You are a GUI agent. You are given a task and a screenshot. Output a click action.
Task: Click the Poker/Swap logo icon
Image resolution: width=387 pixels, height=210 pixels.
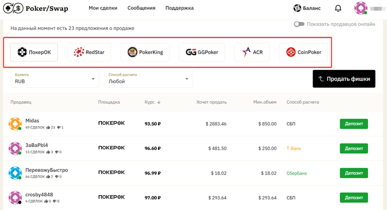click(12, 8)
